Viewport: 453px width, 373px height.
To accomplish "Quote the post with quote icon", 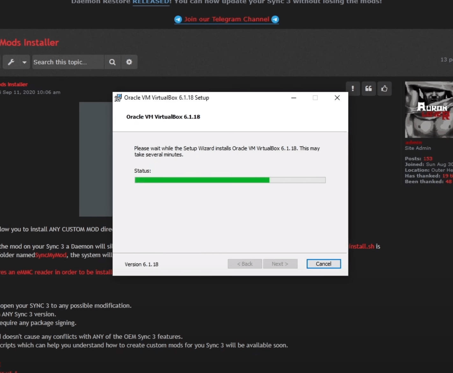I will tap(369, 88).
